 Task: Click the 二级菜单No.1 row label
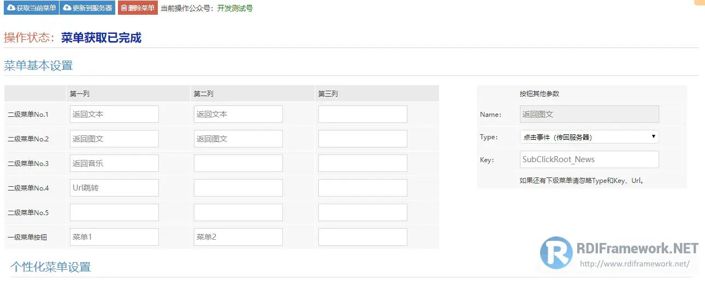coord(28,115)
